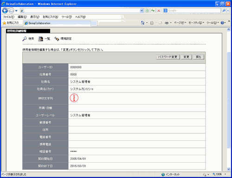The height and width of the screenshot is (178, 232).
Task: Open the ページ(P) command bar menu
Action: click(180, 23)
